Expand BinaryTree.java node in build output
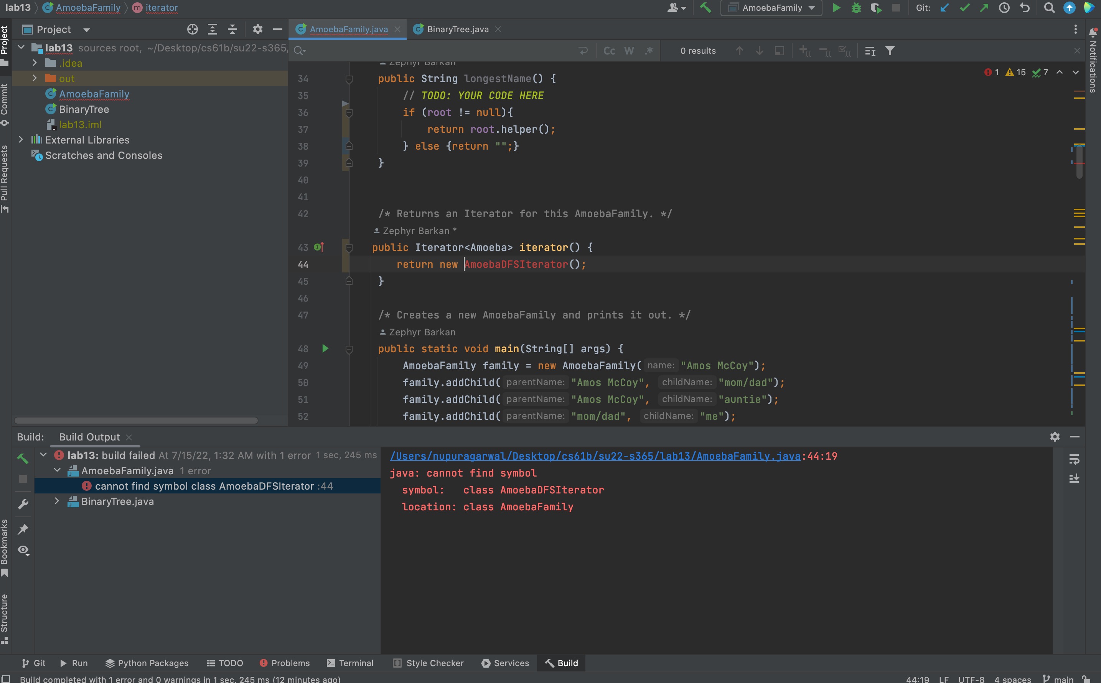 pos(57,501)
